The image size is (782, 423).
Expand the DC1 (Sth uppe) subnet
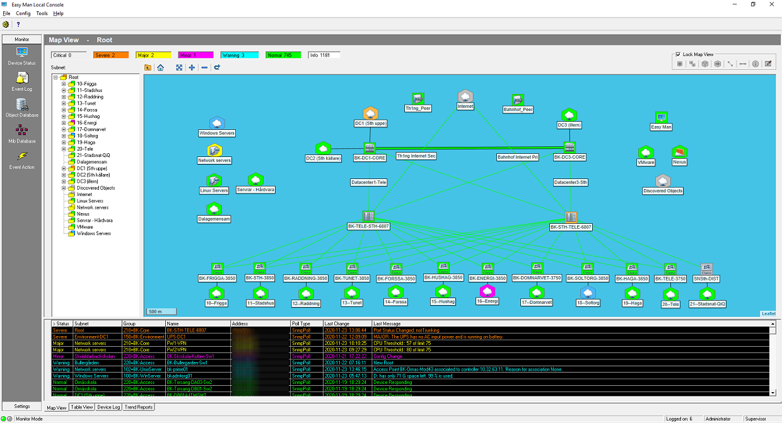point(64,168)
